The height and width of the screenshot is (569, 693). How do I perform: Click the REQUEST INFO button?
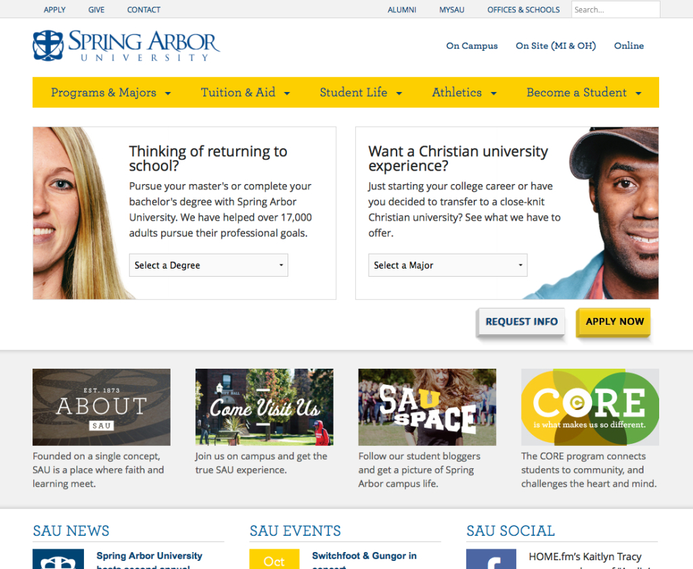point(520,322)
